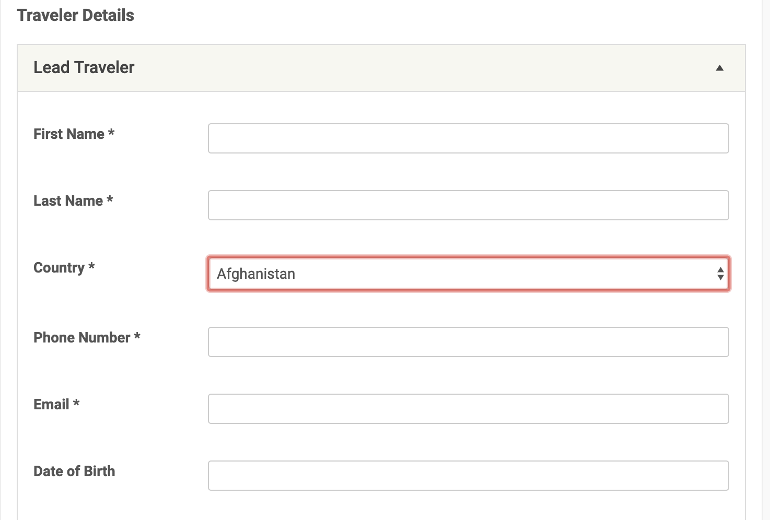Click the Email input field
The height and width of the screenshot is (520, 770).
(x=468, y=409)
